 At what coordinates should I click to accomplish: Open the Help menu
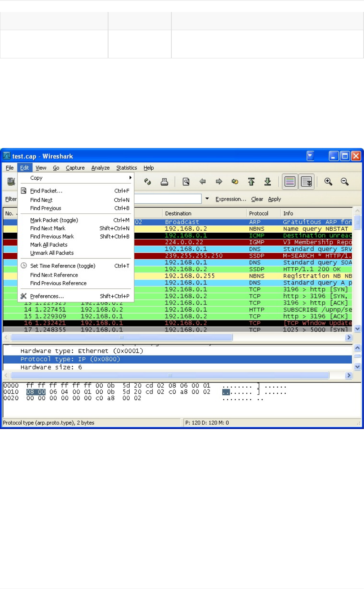tap(149, 168)
